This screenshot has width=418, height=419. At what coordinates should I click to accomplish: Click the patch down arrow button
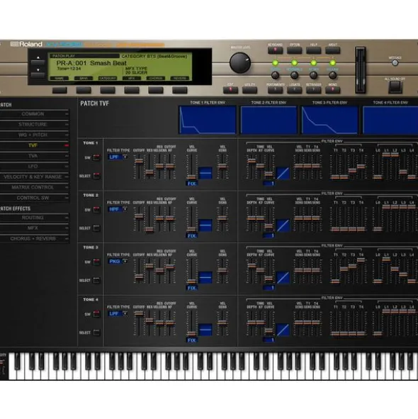click(x=38, y=74)
